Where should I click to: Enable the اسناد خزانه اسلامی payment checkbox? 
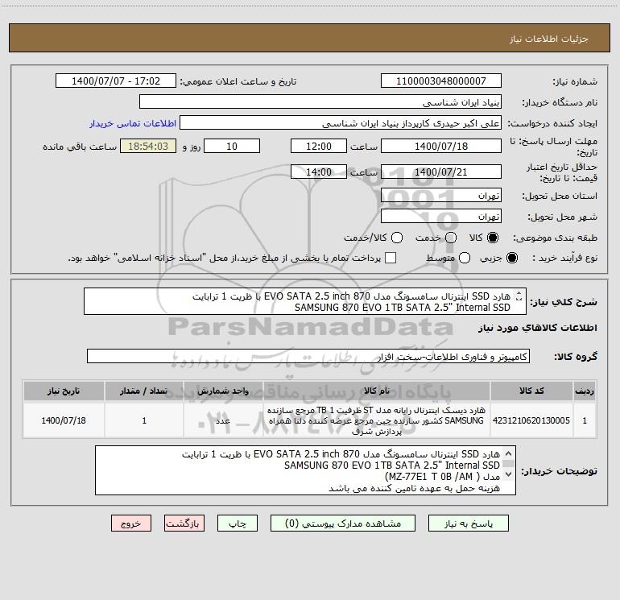click(391, 258)
